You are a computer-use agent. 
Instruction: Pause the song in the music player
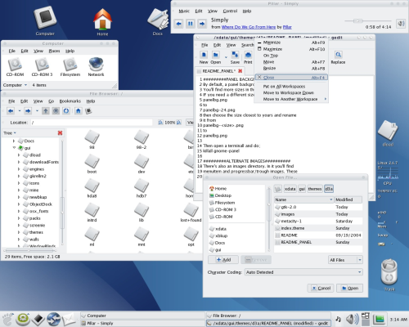coord(191,24)
